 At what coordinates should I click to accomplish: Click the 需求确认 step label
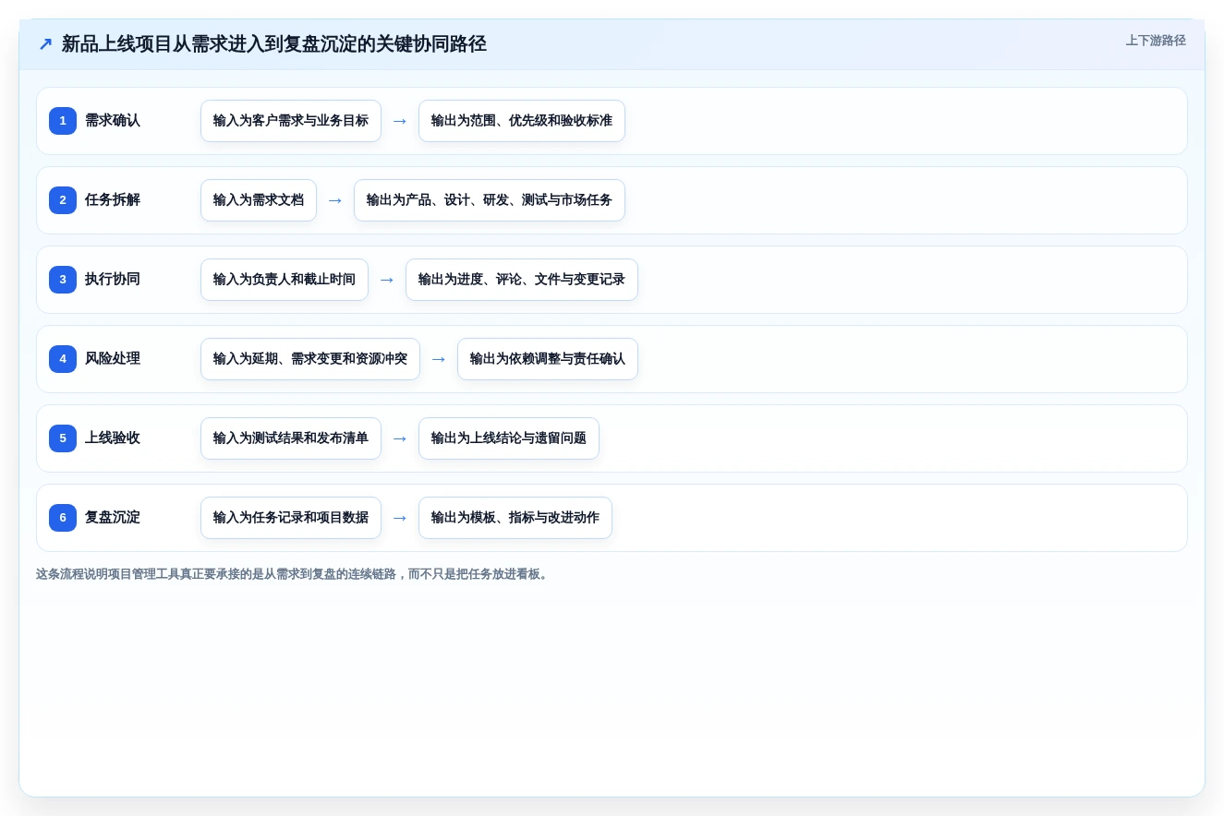(113, 121)
